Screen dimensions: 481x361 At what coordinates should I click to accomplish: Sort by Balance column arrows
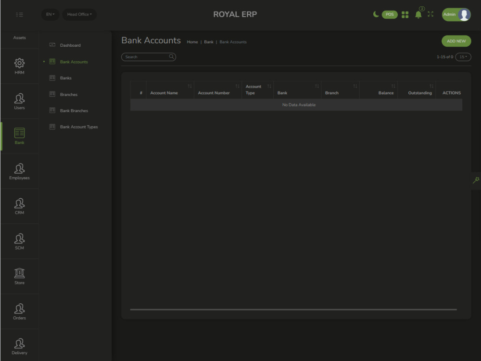pyautogui.click(x=393, y=86)
